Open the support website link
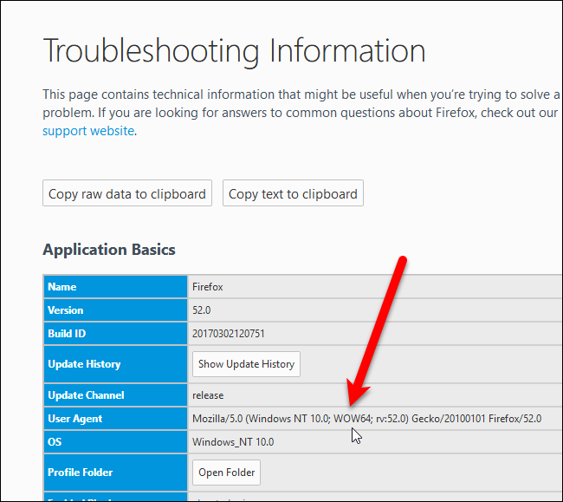Image resolution: width=563 pixels, height=502 pixels. click(88, 131)
